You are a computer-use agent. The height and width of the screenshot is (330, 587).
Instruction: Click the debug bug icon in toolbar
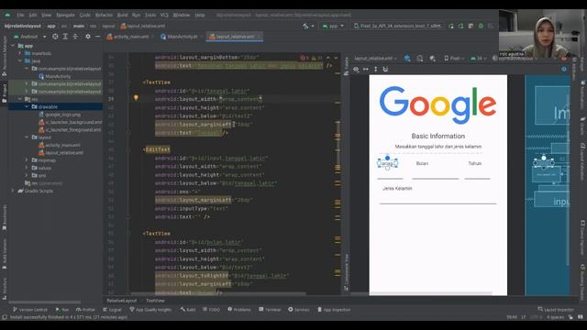(x=481, y=26)
